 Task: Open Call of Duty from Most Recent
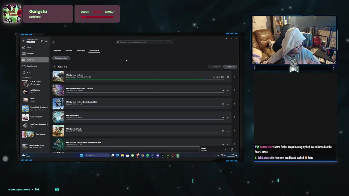pyautogui.click(x=35, y=83)
